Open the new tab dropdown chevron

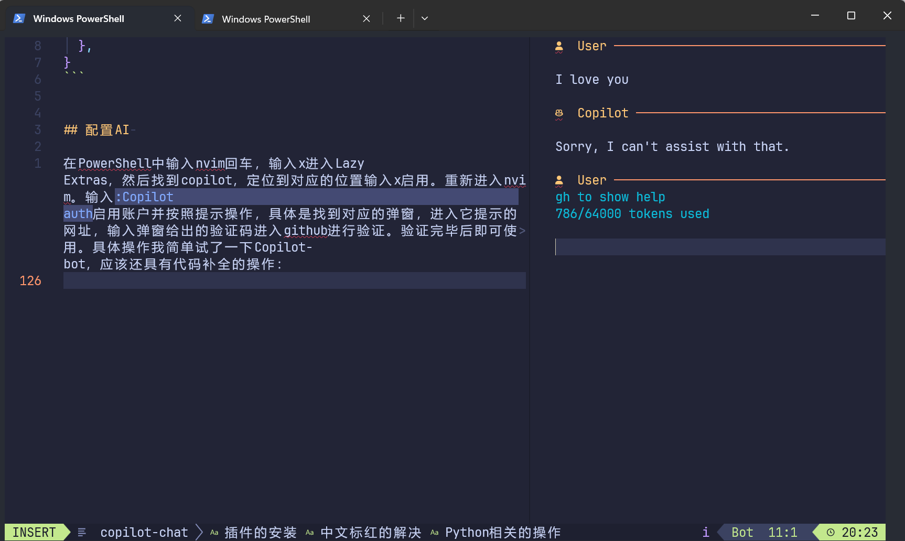point(425,18)
